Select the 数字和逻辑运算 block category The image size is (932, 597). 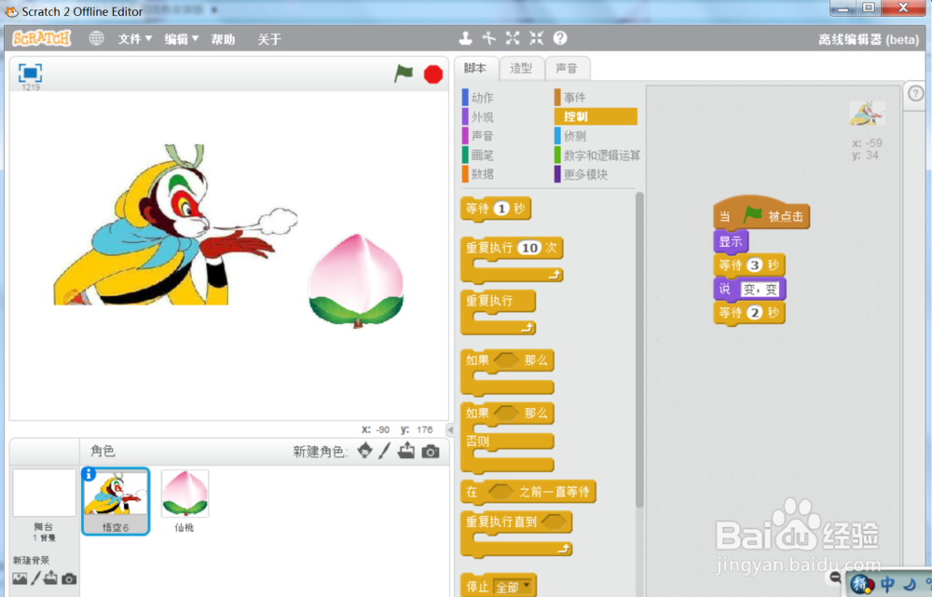(x=597, y=155)
